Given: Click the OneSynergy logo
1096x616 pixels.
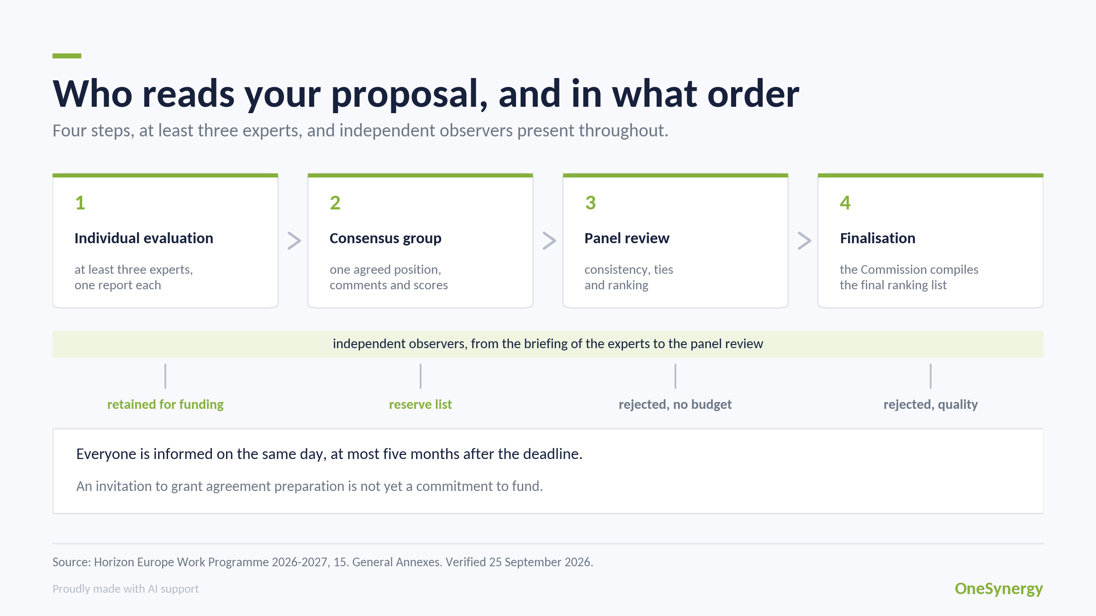Looking at the screenshot, I should pos(999,589).
